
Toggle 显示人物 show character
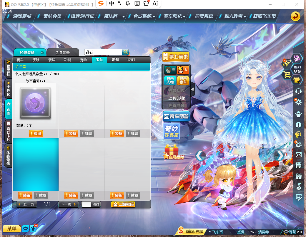pos(170,80)
